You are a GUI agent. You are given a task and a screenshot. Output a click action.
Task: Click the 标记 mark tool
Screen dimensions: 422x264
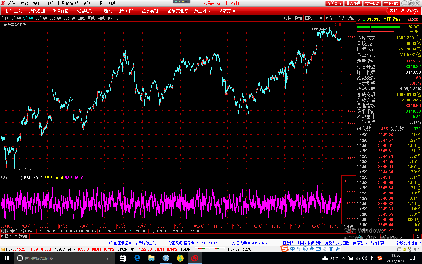(x=330, y=18)
